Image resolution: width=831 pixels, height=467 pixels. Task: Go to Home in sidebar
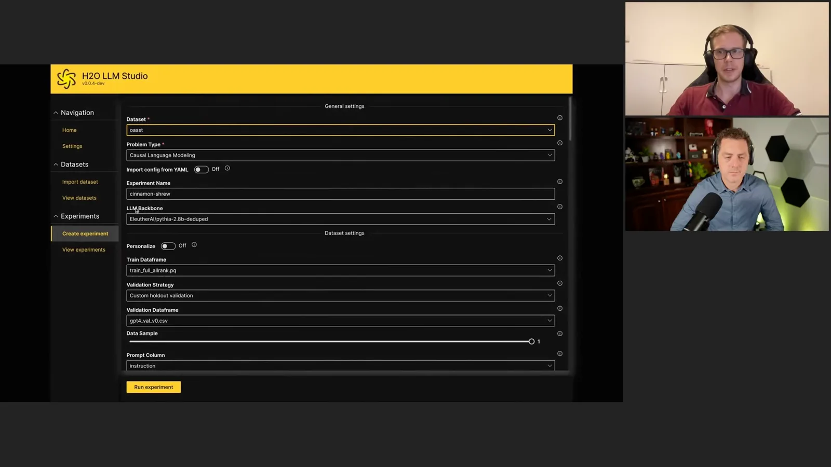point(70,130)
